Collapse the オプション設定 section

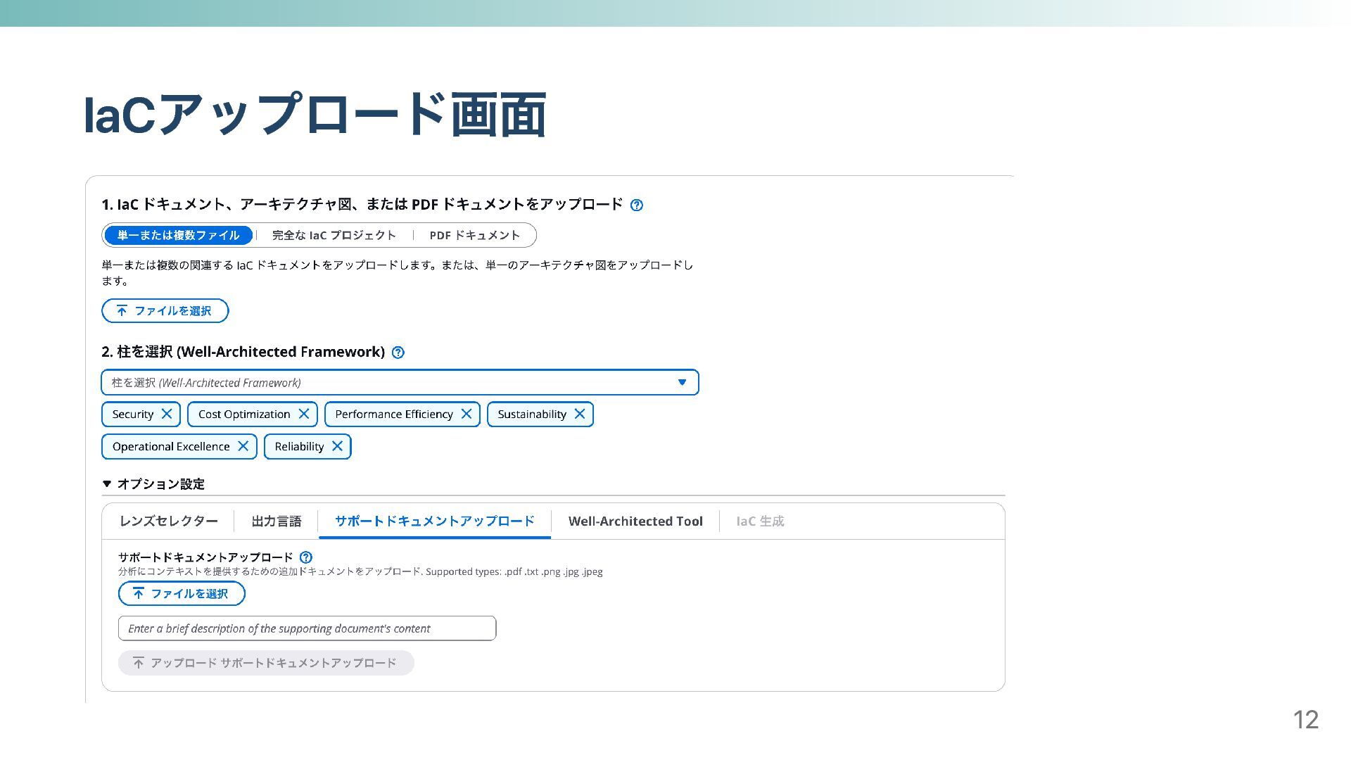point(107,483)
